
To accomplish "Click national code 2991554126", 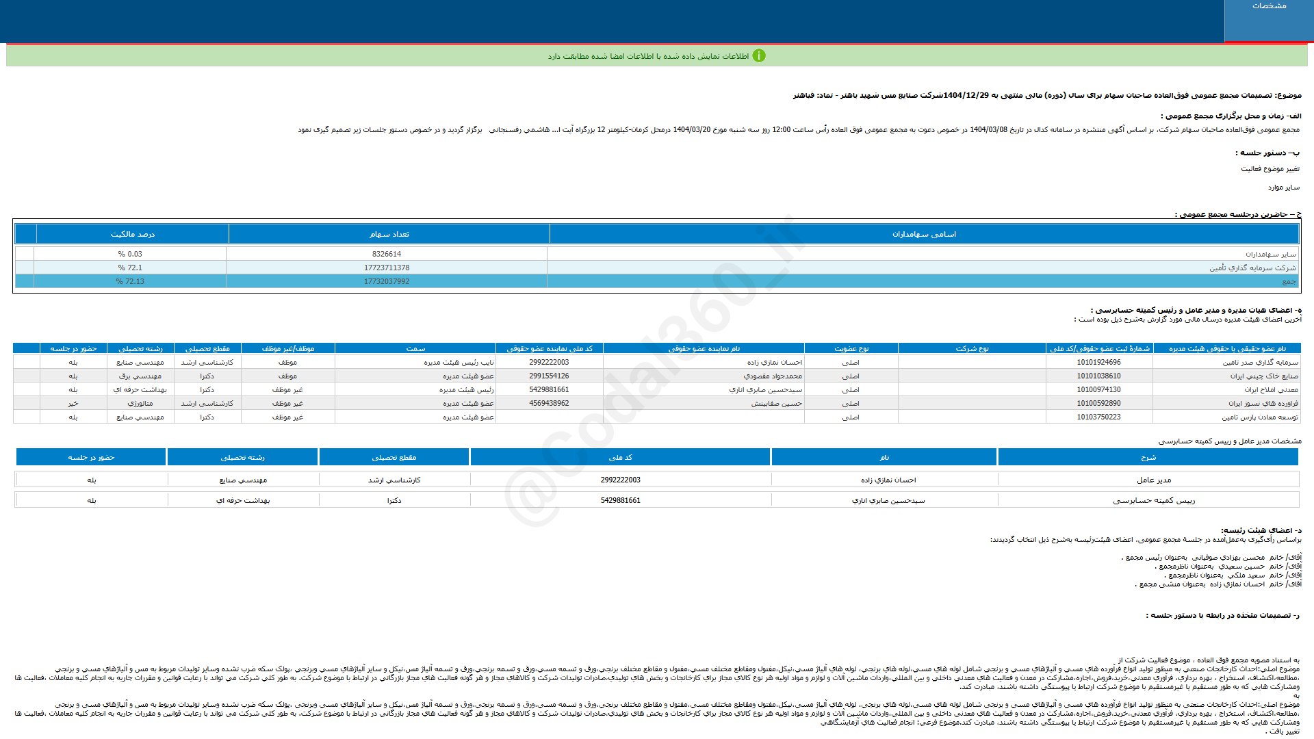I will [x=549, y=376].
